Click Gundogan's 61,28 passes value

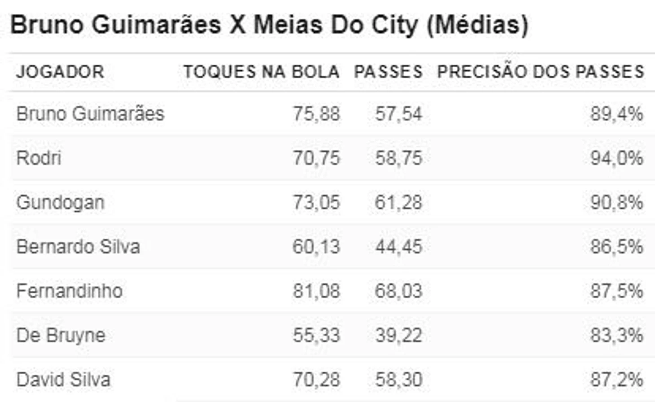[398, 202]
